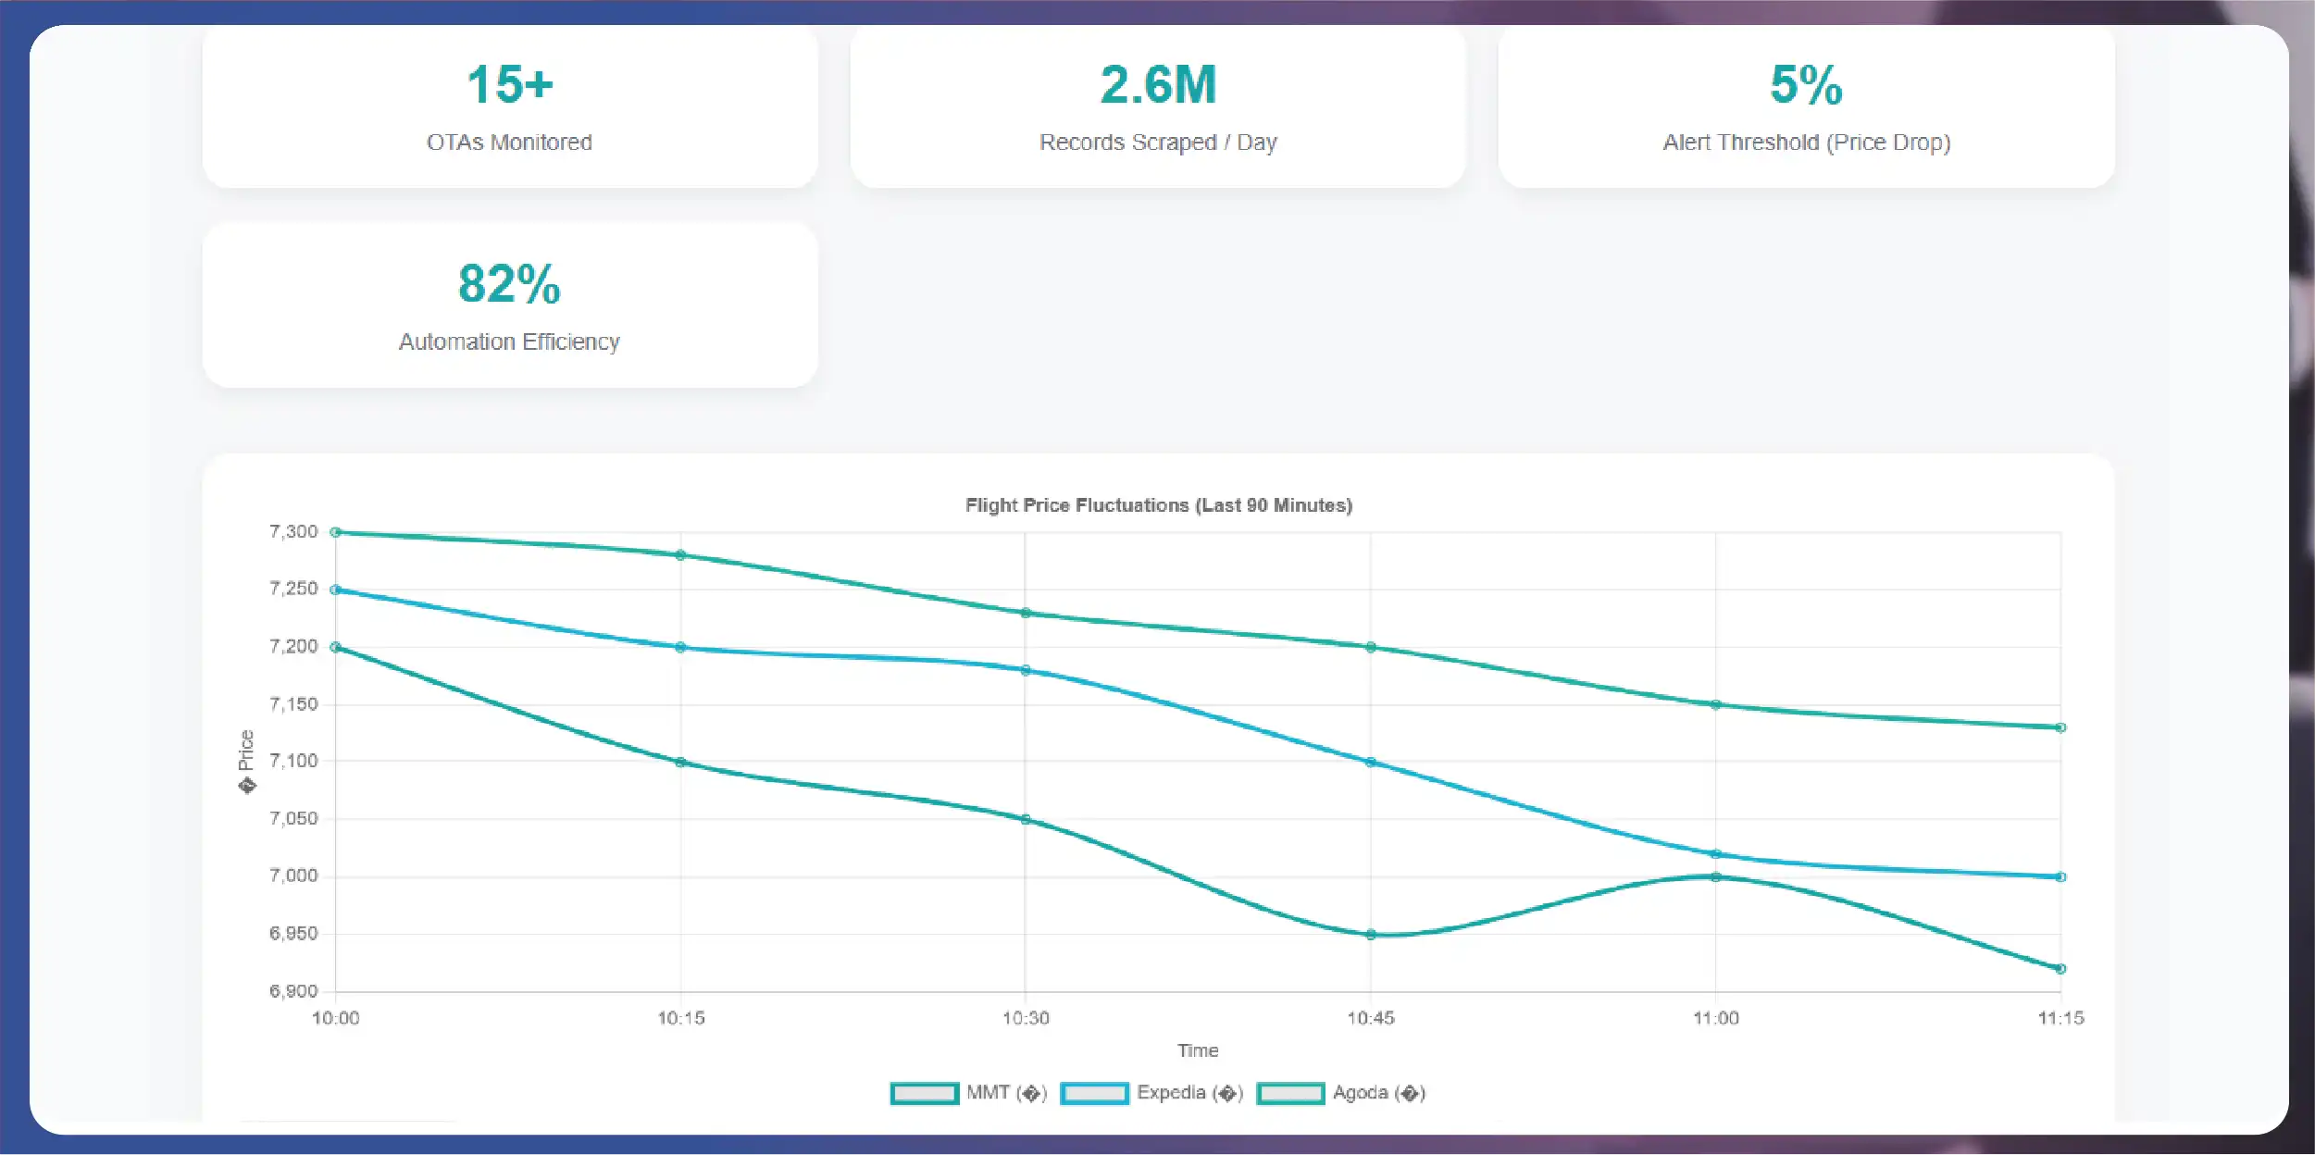Click the 7,000 label on price axis
The image size is (2315, 1155).
pyautogui.click(x=293, y=876)
